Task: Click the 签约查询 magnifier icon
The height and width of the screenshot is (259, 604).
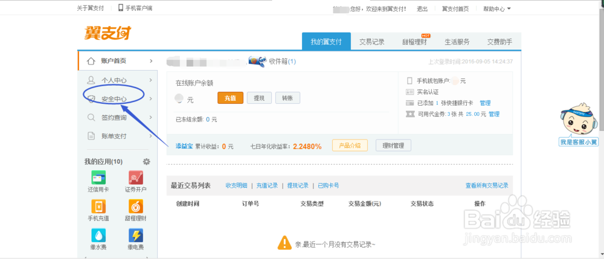Action: point(91,117)
